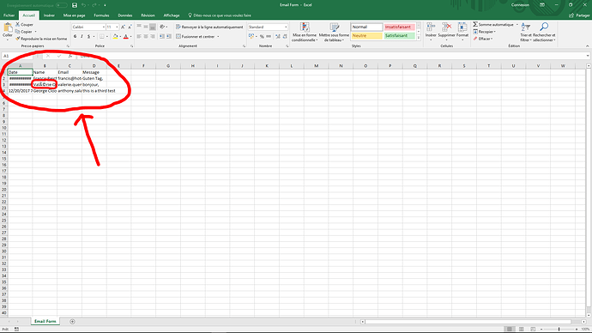This screenshot has width=592, height=333.
Task: Switch to the Insérer tab
Action: (49, 15)
